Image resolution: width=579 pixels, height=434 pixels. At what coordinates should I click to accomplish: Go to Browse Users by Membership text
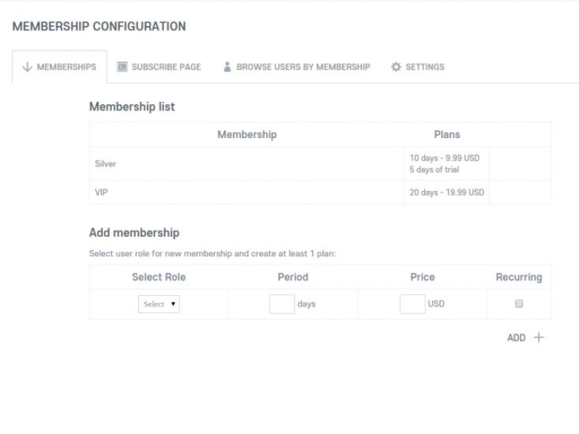tap(303, 67)
